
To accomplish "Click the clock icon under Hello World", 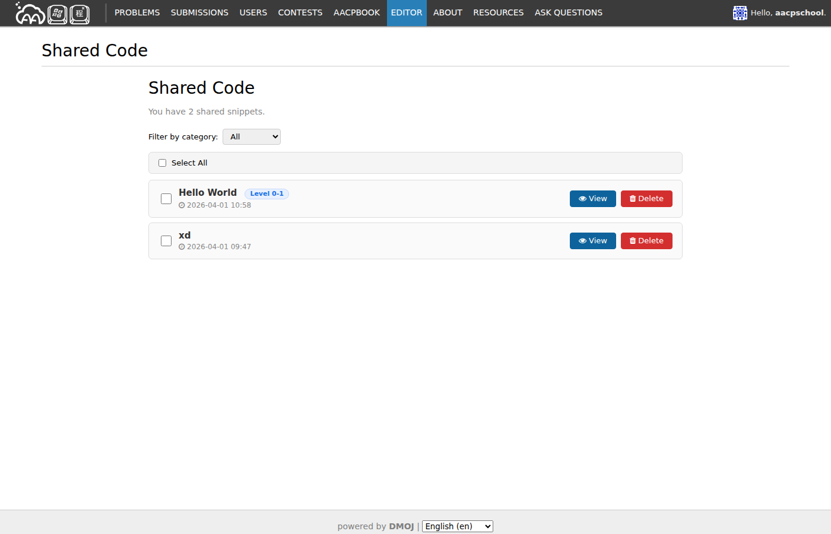I will [x=182, y=205].
